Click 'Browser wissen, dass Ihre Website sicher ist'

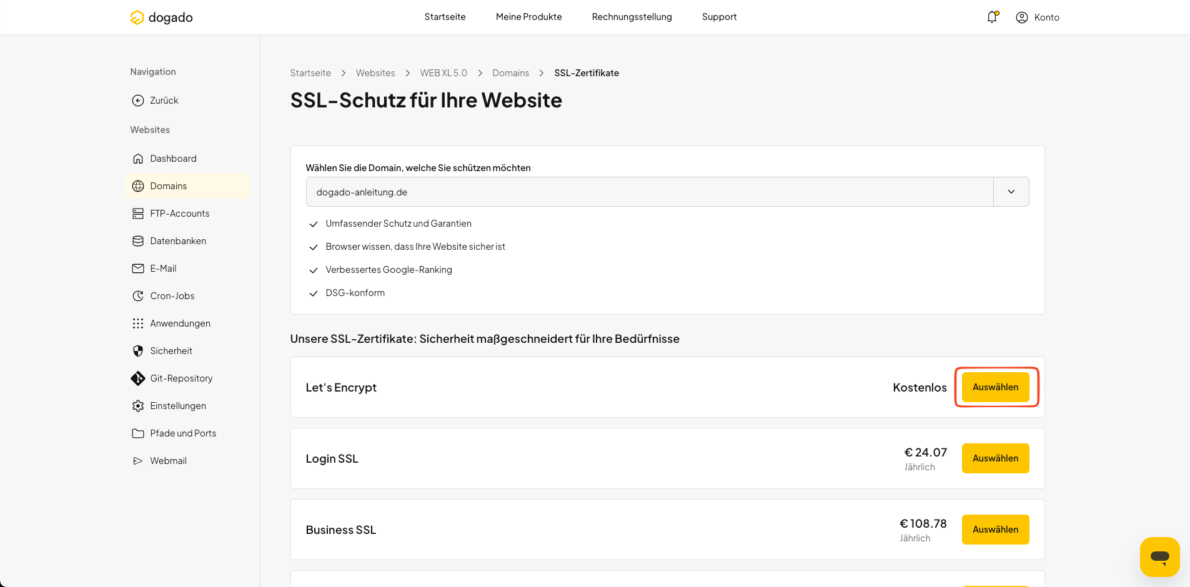(x=415, y=247)
